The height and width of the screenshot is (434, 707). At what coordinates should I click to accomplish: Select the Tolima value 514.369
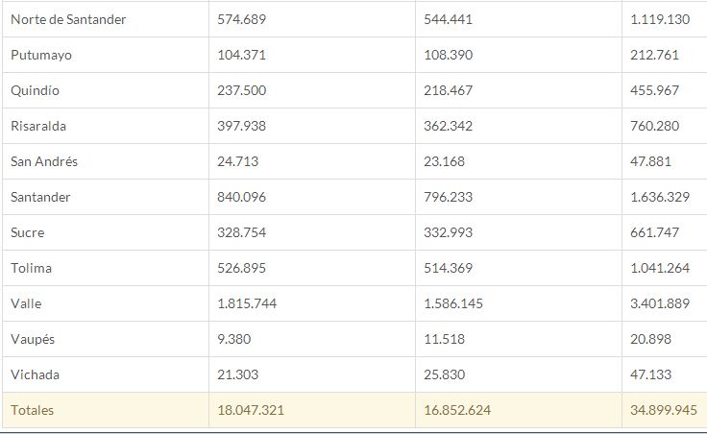(449, 268)
